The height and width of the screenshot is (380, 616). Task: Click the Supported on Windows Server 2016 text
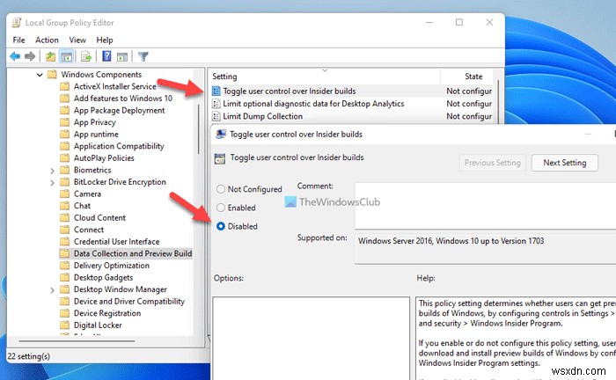pyautogui.click(x=451, y=241)
